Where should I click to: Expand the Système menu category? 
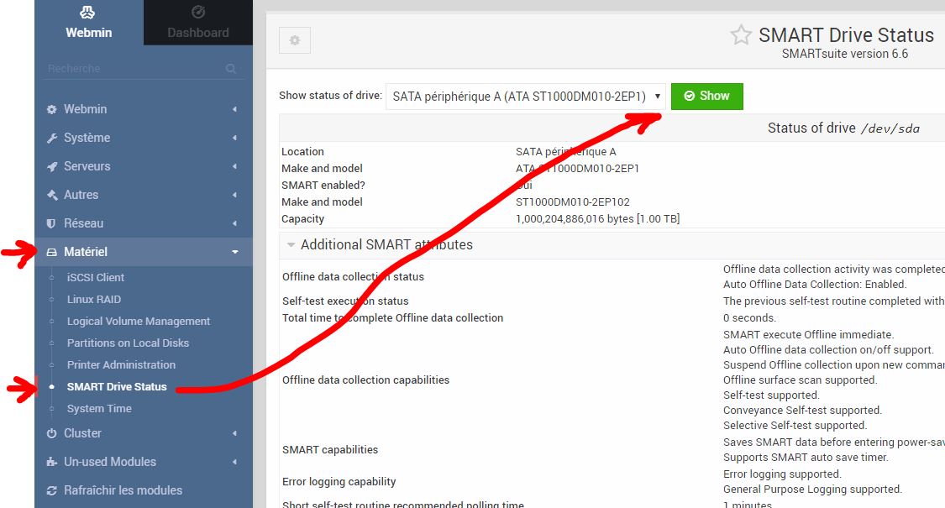(143, 138)
